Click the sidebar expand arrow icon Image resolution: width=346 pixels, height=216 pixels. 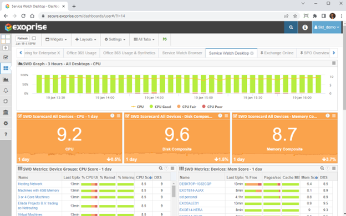click(x=6, y=48)
